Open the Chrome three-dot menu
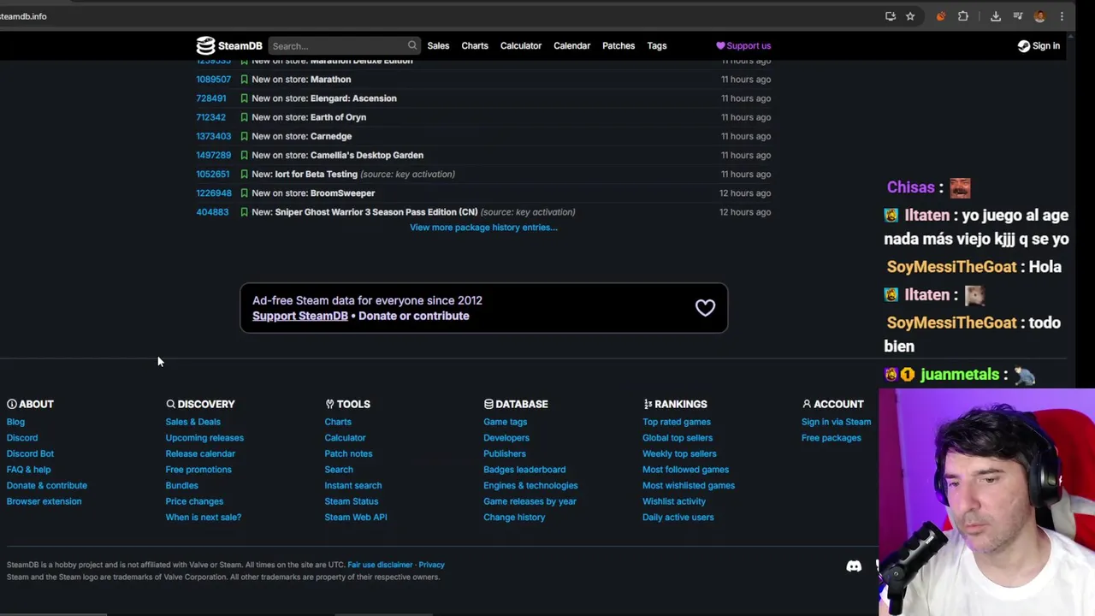The width and height of the screenshot is (1095, 616). point(1062,16)
